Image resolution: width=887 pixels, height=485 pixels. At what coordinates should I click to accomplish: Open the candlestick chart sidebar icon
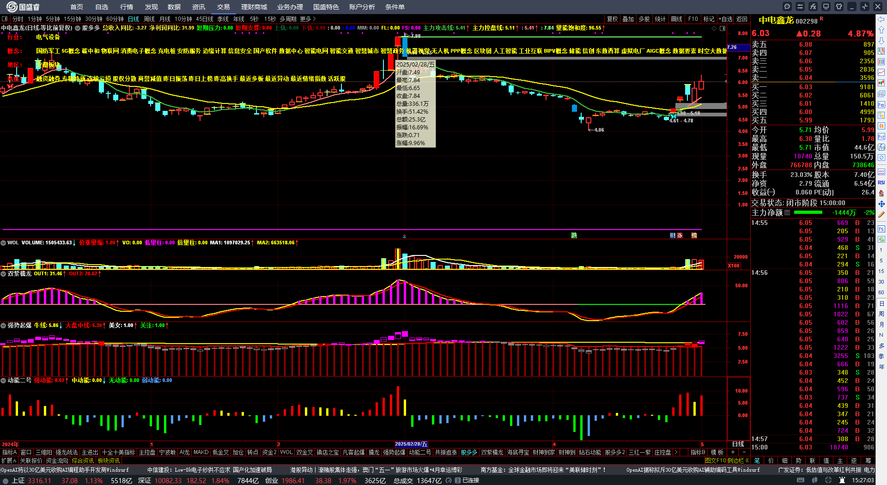[x=881, y=83]
